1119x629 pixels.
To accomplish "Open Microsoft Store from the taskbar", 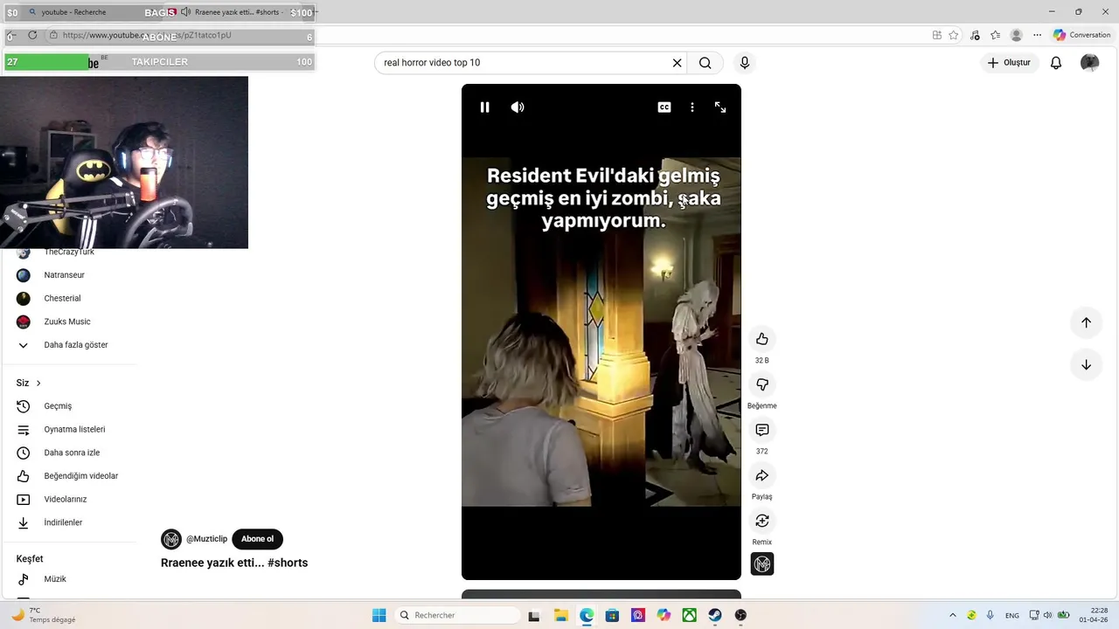I will pos(612,615).
